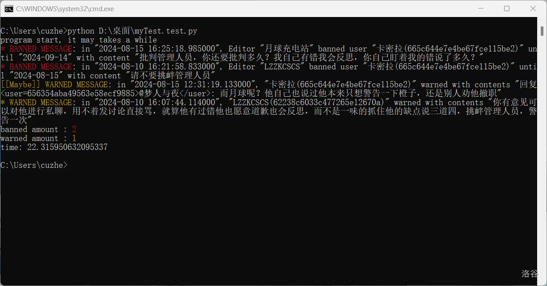Viewport: 547px width, 286px height.
Task: Click the "2024-09-14" ban date text
Action: click(45, 58)
